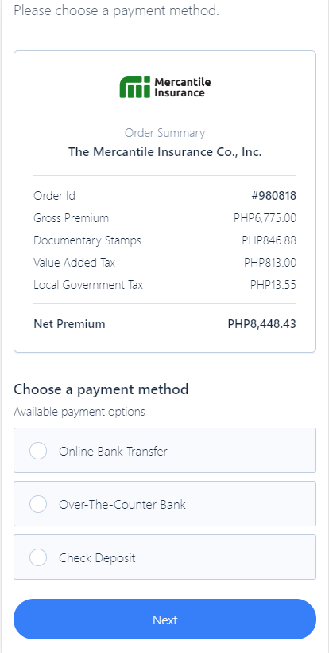Click the Local Government Tax amount PHP13.55
Screen dimensions: 329x653
pyautogui.click(x=273, y=285)
